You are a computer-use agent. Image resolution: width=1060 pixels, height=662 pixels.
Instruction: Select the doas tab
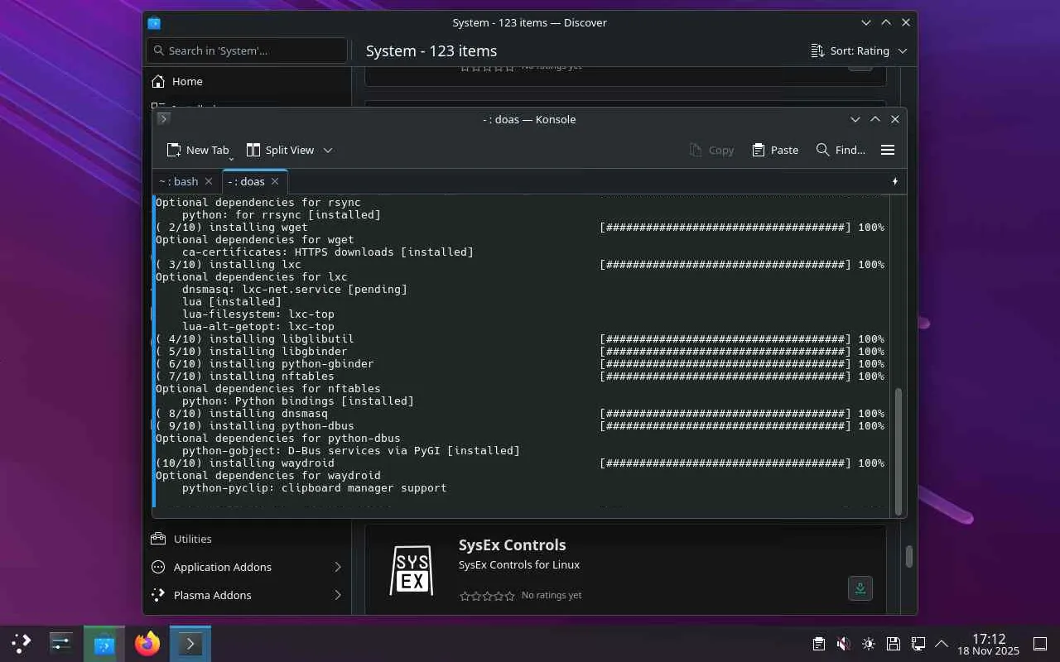click(255, 181)
